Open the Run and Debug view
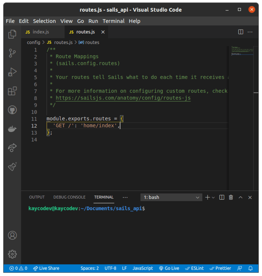Image resolution: width=262 pixels, height=276 pixels. 12,72
